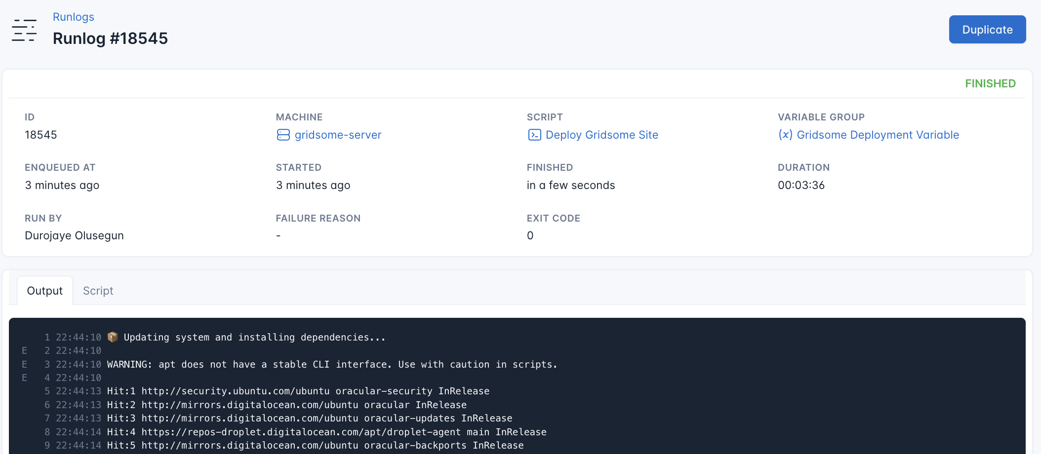This screenshot has height=454, width=1041.
Task: Click the runlogs list icon in the header
Action: click(x=24, y=30)
